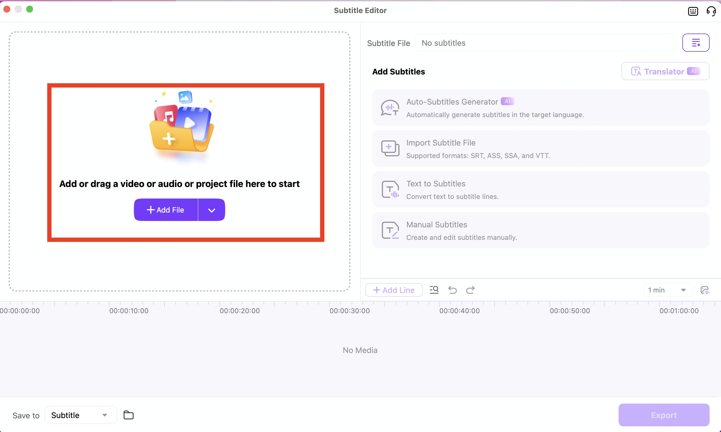Select Text to Subtitles

pyautogui.click(x=540, y=189)
